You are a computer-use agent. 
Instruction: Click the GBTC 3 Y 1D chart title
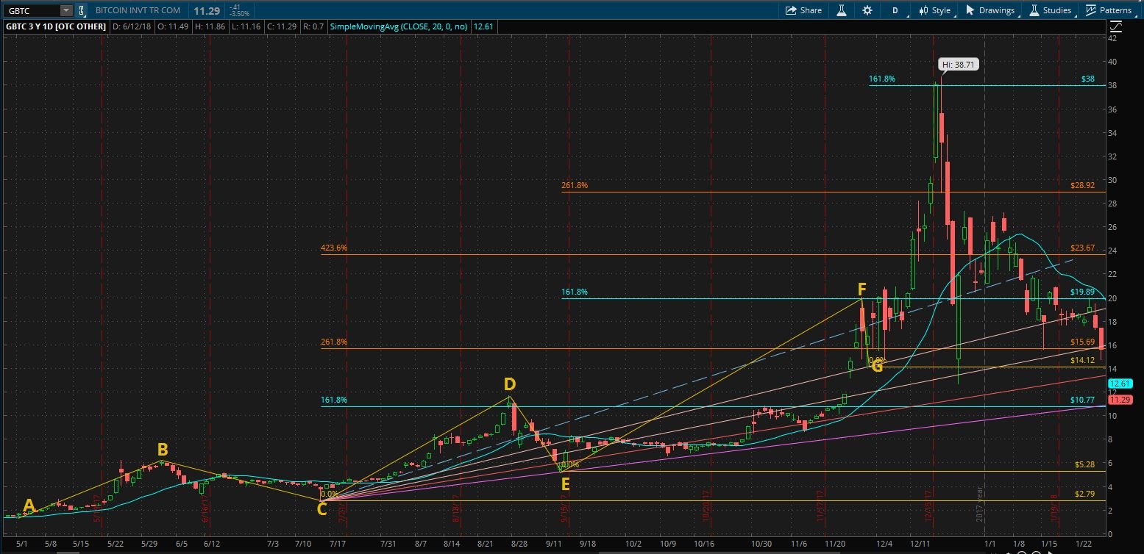tap(56, 26)
